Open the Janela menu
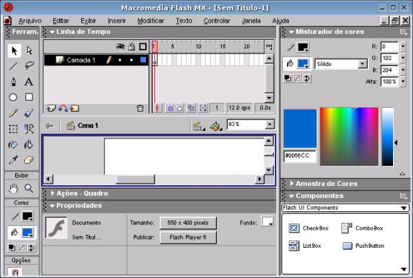413x278 pixels. point(251,21)
